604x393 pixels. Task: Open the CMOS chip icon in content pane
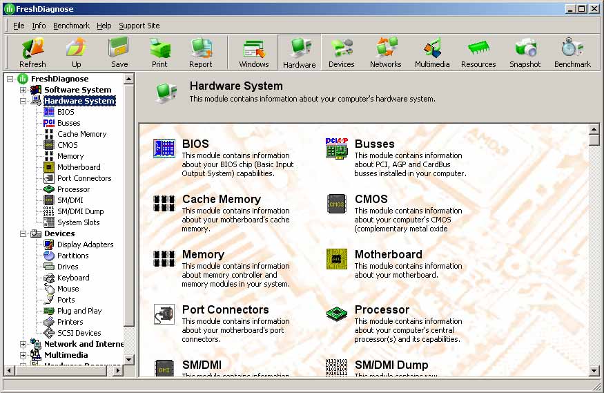[x=336, y=204]
